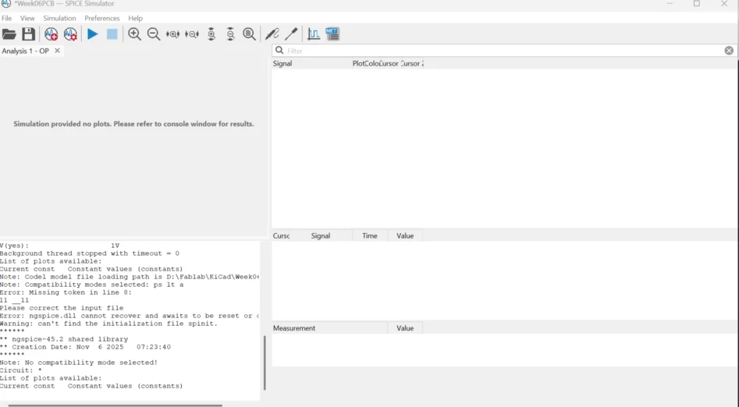Maximize the SPICE Simulator window
Image resolution: width=739 pixels, height=407 pixels.
coord(697,4)
